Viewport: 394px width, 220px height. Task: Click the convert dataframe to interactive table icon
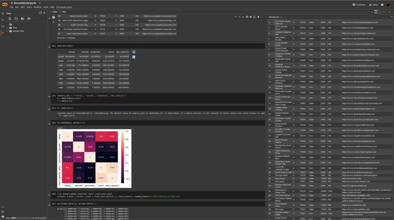(x=133, y=52)
